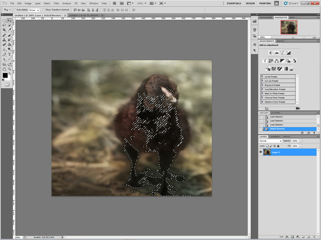Enable Show Transform Controls checkbox
The image size is (321, 240).
(x=44, y=10)
